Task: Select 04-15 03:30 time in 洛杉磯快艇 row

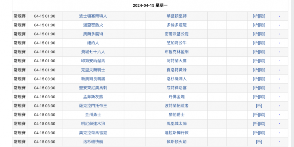Action: tap(45, 142)
